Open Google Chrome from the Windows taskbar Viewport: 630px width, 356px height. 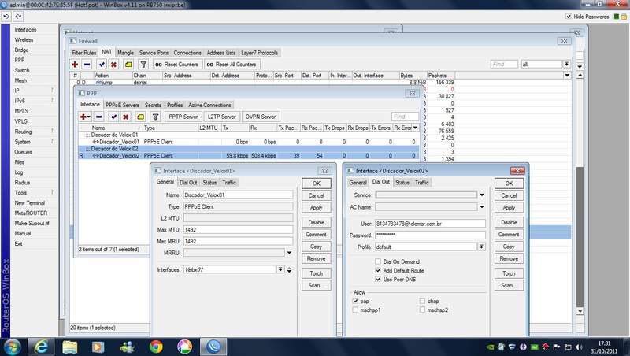[156, 346]
